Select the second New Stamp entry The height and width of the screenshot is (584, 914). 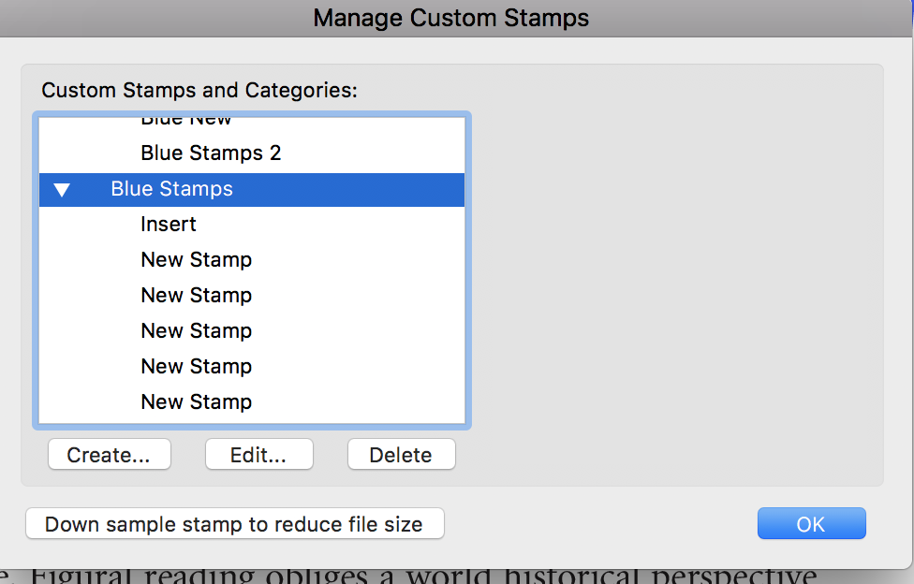pyautogui.click(x=197, y=296)
